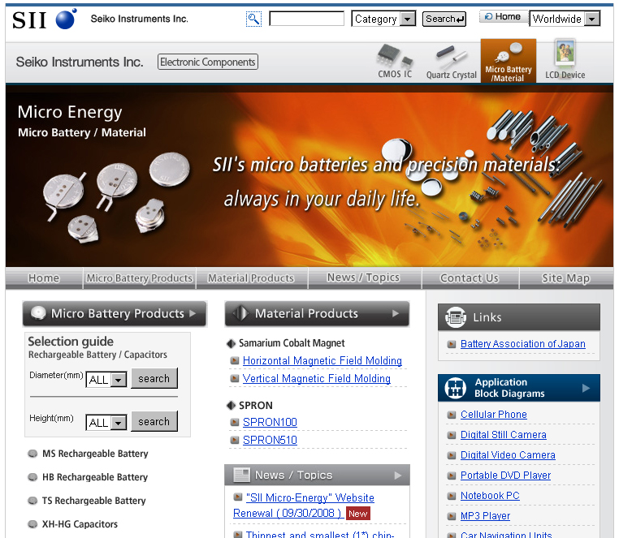Click search button for Diameter

click(154, 378)
